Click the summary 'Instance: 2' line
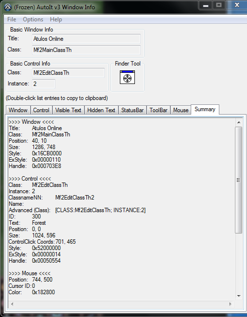 22,191
